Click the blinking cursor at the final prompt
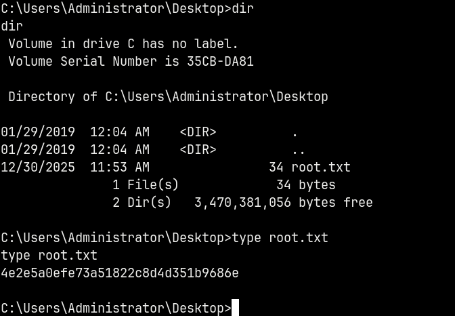This screenshot has width=455, height=316. coord(235,309)
